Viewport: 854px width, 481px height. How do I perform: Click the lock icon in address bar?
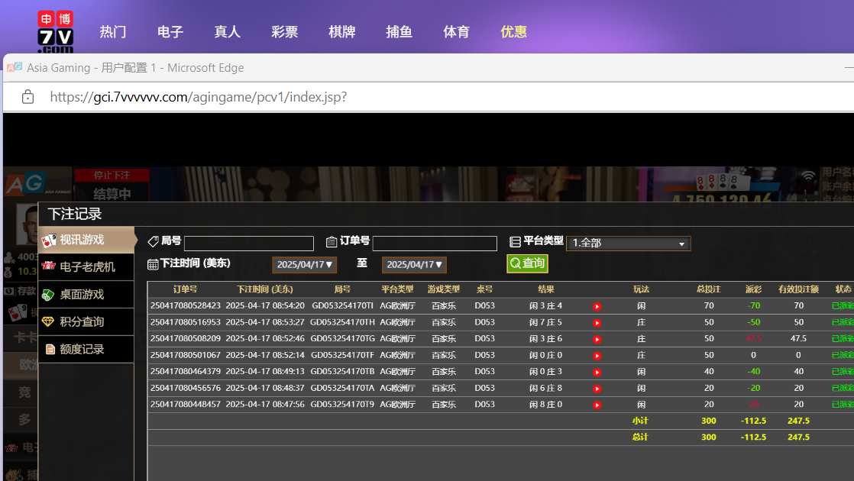[27, 97]
